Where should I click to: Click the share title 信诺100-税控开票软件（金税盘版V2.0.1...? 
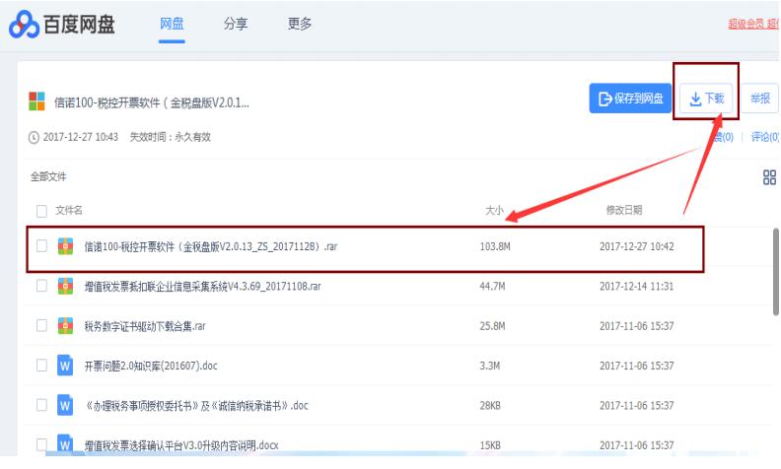tap(152, 102)
